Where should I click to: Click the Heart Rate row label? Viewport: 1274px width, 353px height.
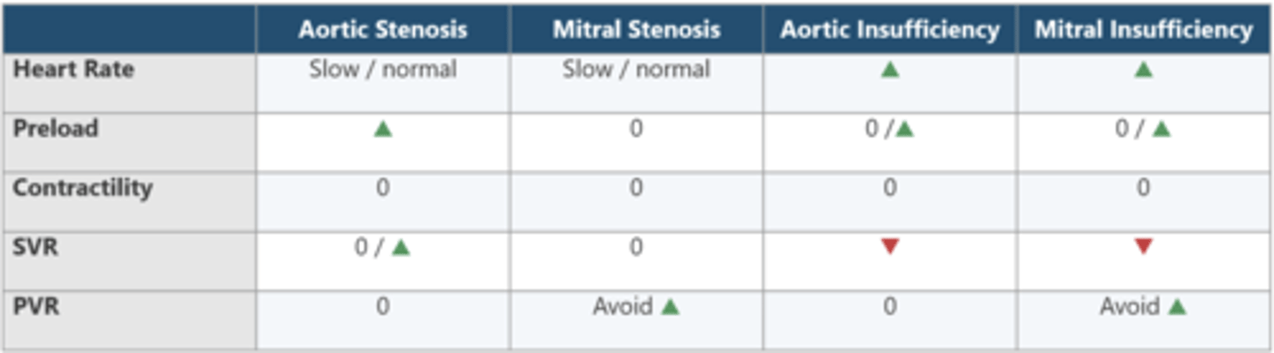point(73,69)
